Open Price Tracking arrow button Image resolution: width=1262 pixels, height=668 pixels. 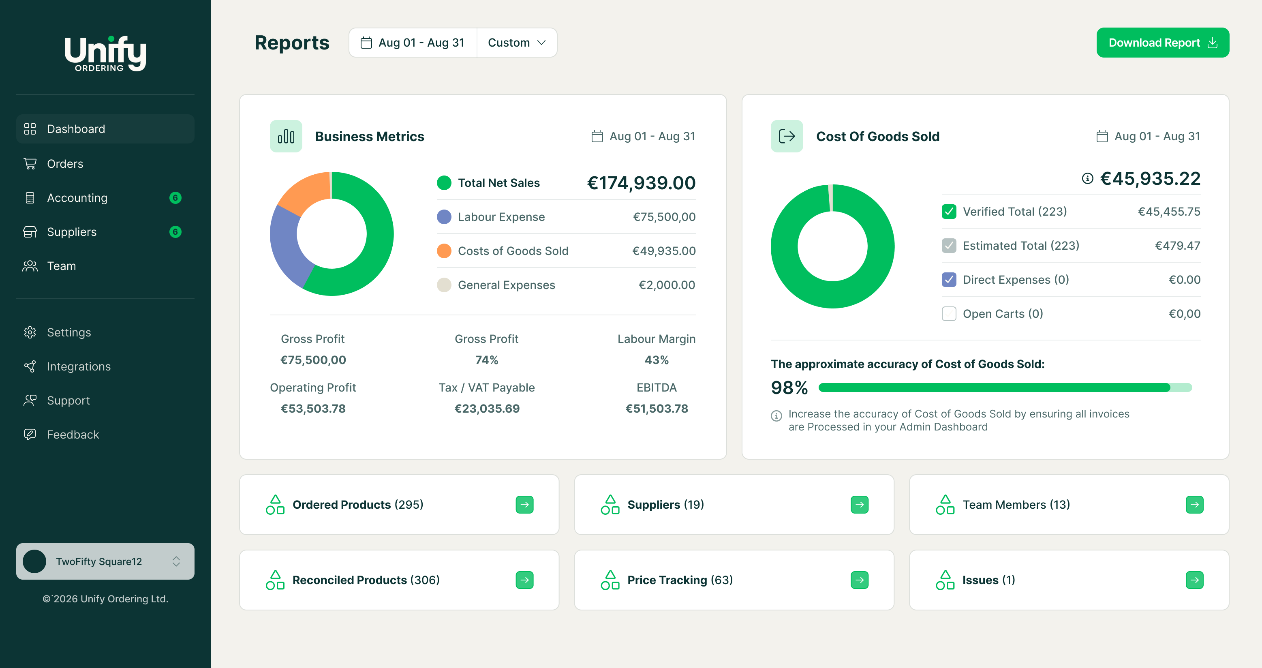pos(859,580)
